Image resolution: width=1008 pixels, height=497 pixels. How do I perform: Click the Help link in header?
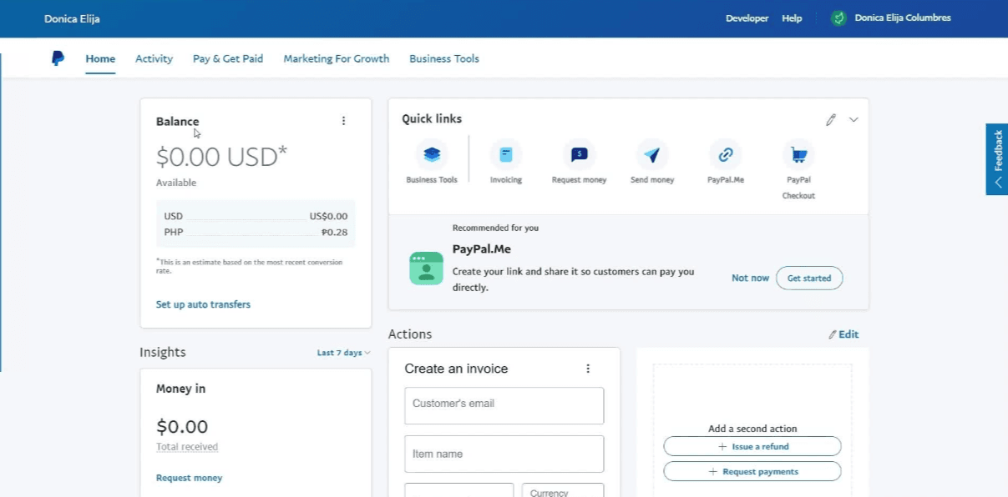[792, 18]
